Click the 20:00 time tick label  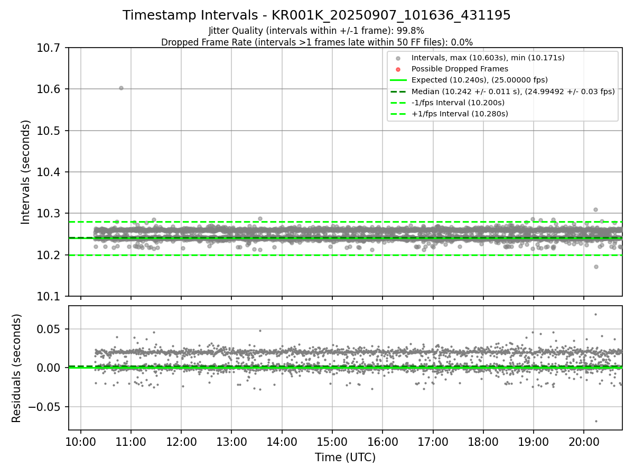click(x=584, y=442)
